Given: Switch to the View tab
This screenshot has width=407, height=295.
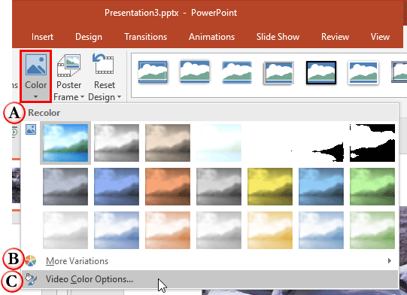Looking at the screenshot, I should 380,37.
